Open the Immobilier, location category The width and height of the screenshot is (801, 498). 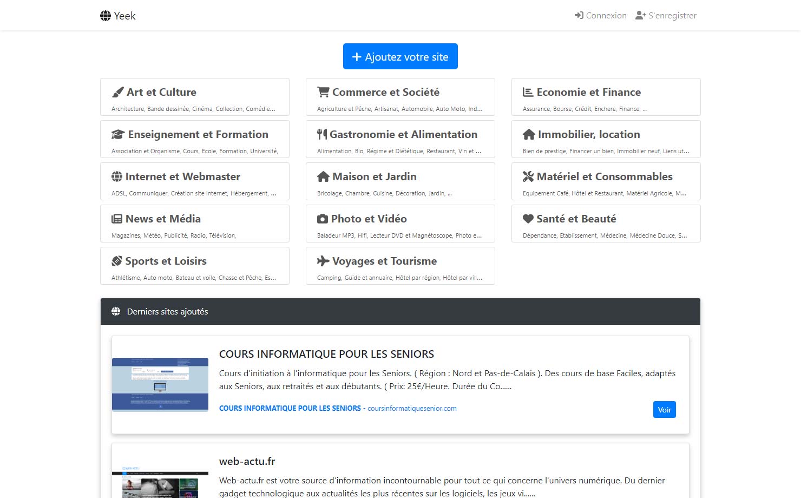589,135
